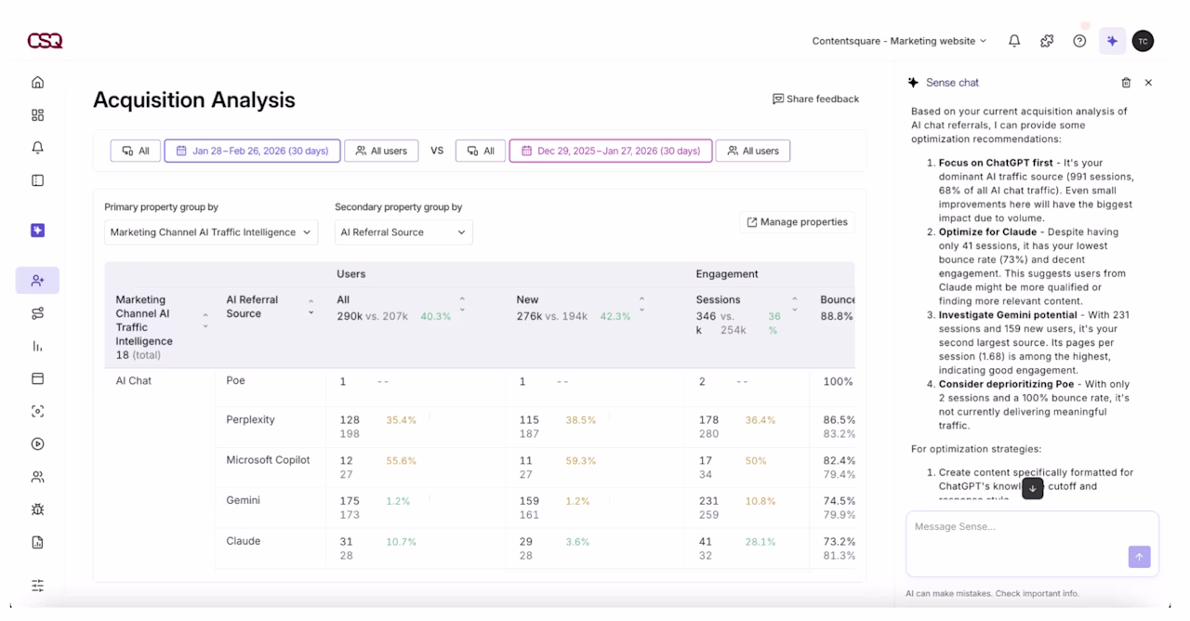Open help question mark icon
Viewport: 1190px width, 621px height.
[x=1079, y=41]
